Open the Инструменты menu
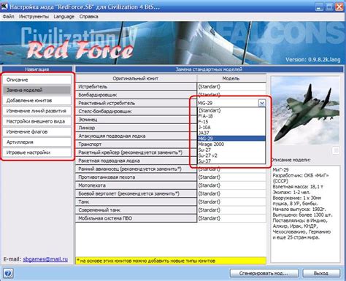Image resolution: width=346 pixels, height=281 pixels. 34,17
